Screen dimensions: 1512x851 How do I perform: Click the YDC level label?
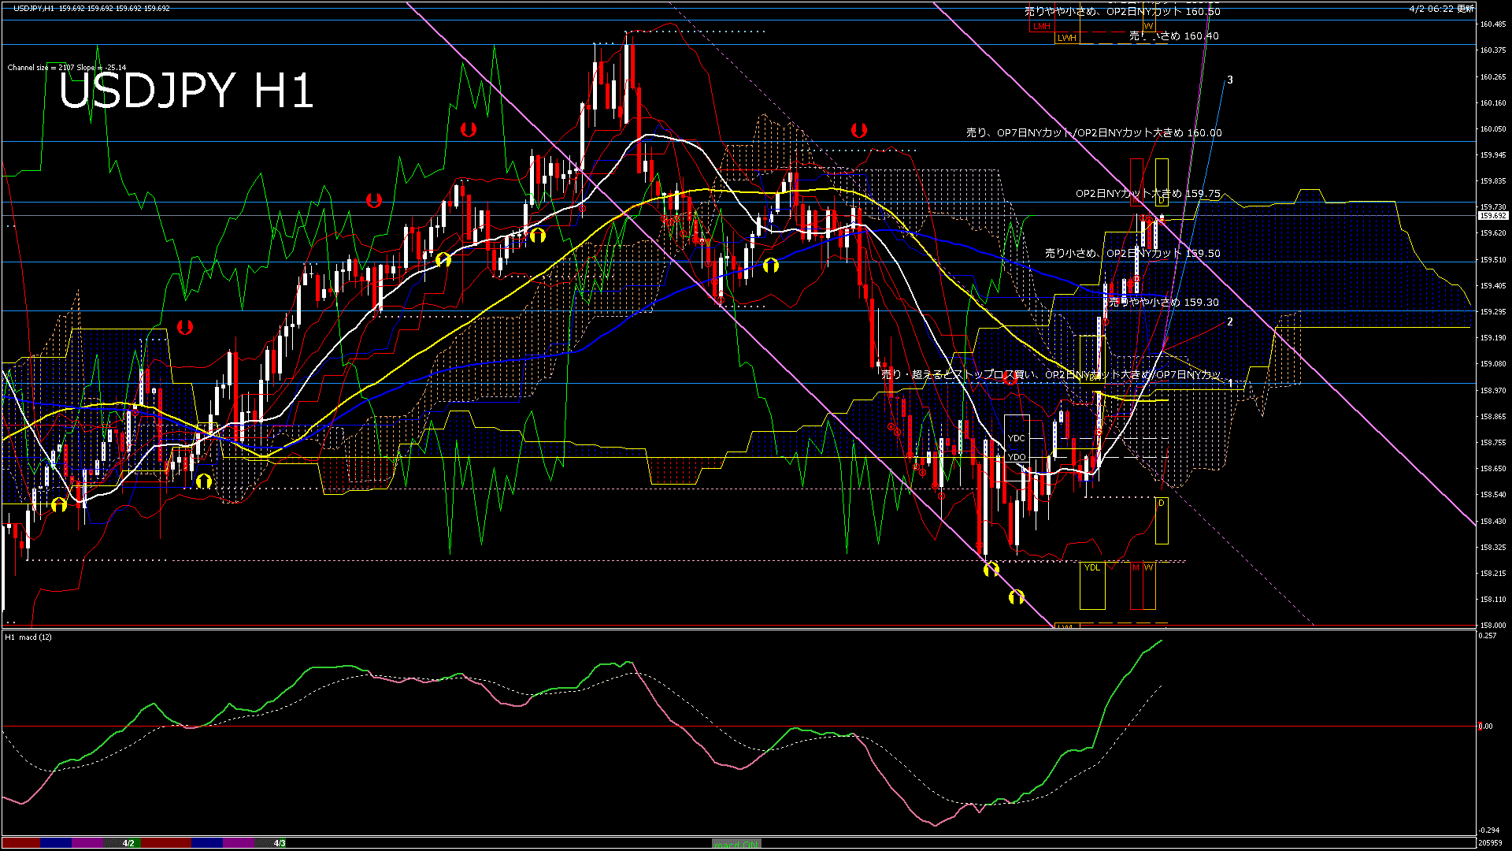click(x=1017, y=438)
